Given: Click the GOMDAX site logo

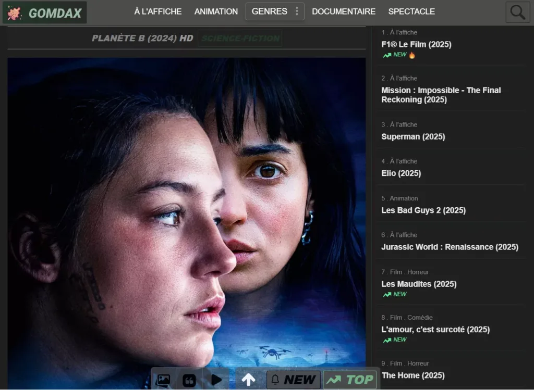Looking at the screenshot, I should [45, 12].
